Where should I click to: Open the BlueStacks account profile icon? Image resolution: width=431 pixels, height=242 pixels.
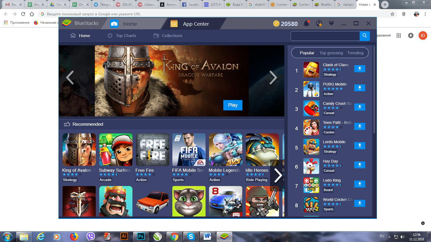coord(319,24)
